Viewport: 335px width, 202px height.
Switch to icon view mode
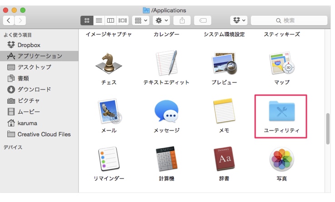87,20
